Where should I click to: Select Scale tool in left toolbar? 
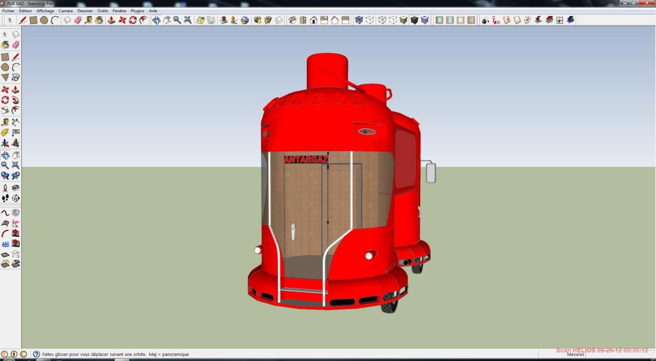tap(5, 110)
